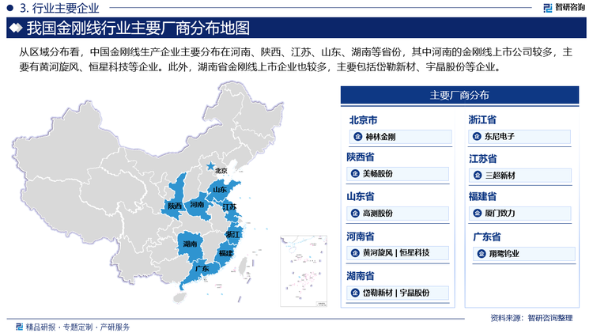The width and height of the screenshot is (593, 333).
Task: Click the icon beside 岱勒新材
Action: 355,293
